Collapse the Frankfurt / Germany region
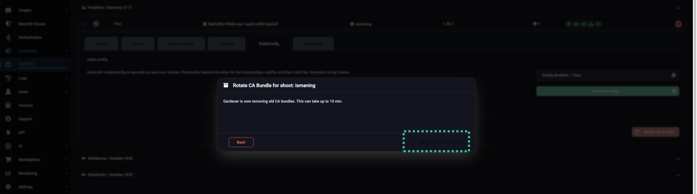Image resolution: width=697 pixels, height=194 pixels. [678, 8]
